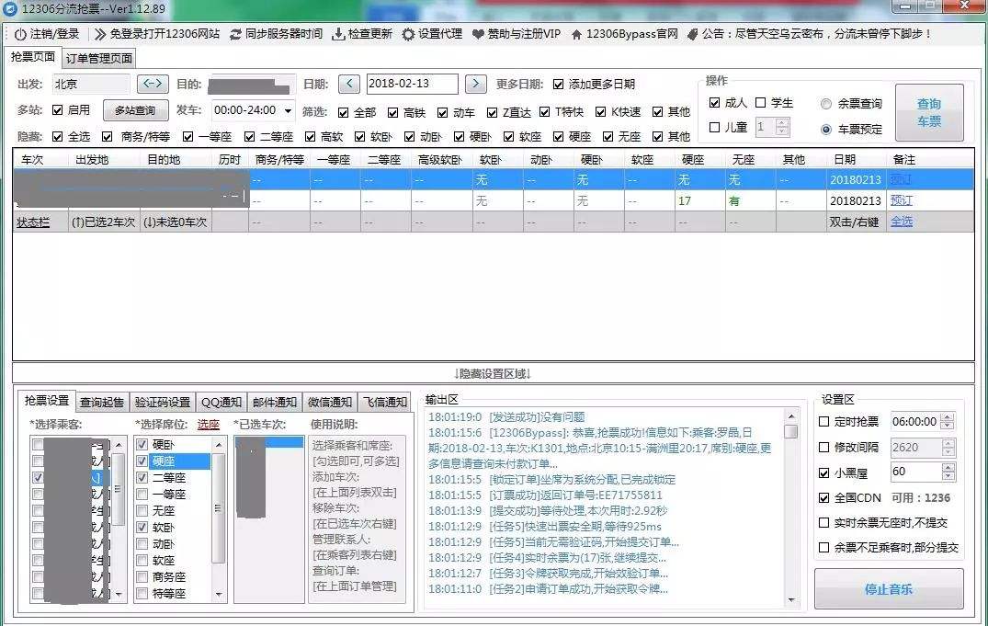The image size is (988, 626).
Task: Open the 飞信通知 tab
Action: (385, 403)
